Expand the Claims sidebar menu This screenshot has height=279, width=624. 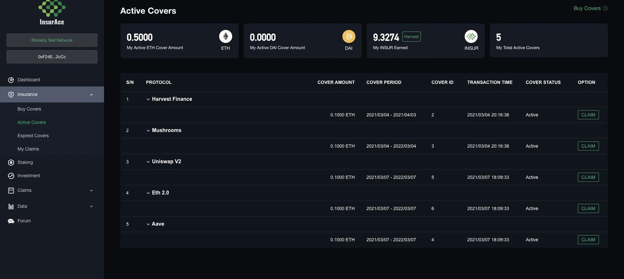coord(91,191)
